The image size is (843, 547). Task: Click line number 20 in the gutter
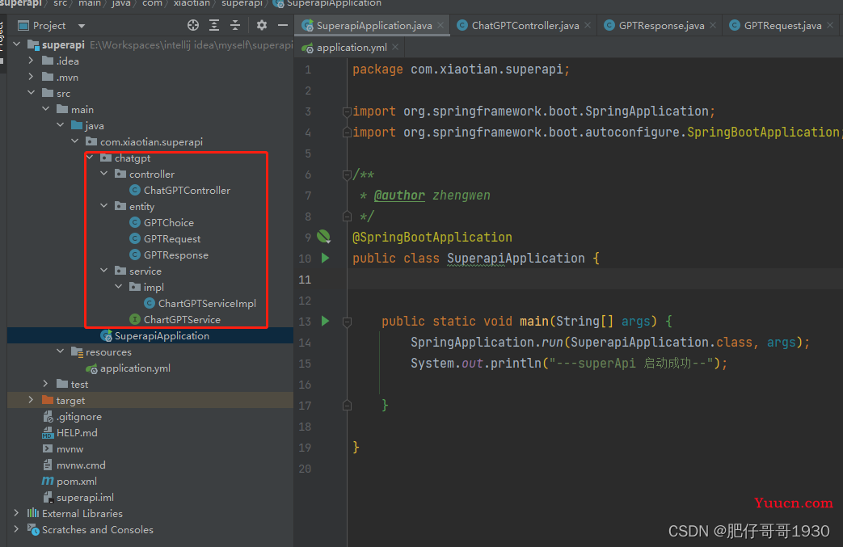click(x=305, y=469)
